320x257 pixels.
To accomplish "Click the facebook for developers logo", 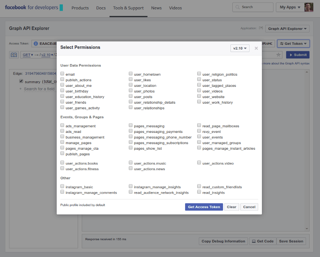I will pos(34,8).
